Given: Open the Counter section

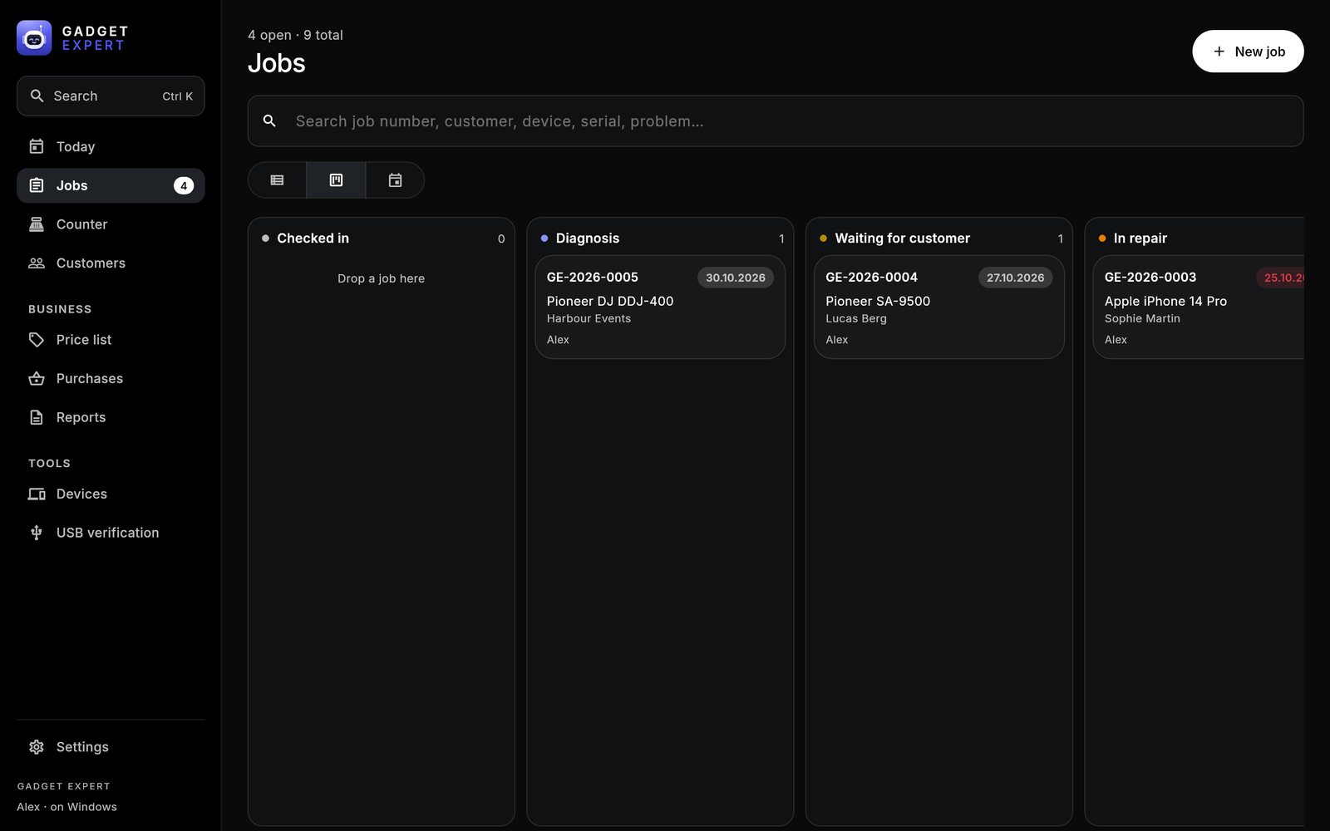Looking at the screenshot, I should click(111, 224).
